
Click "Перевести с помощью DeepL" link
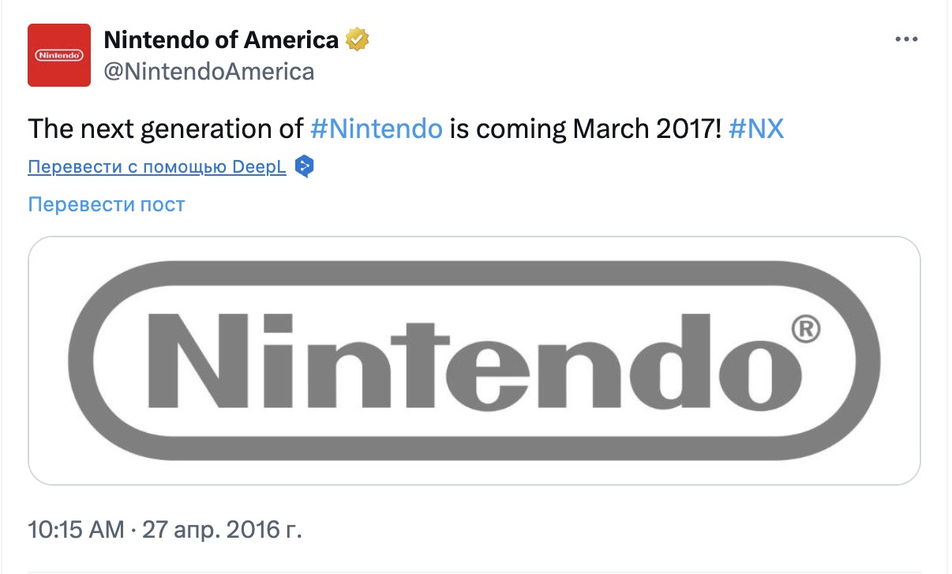pyautogui.click(x=156, y=167)
